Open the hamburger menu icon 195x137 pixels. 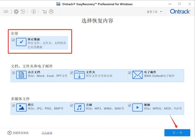pos(6,12)
